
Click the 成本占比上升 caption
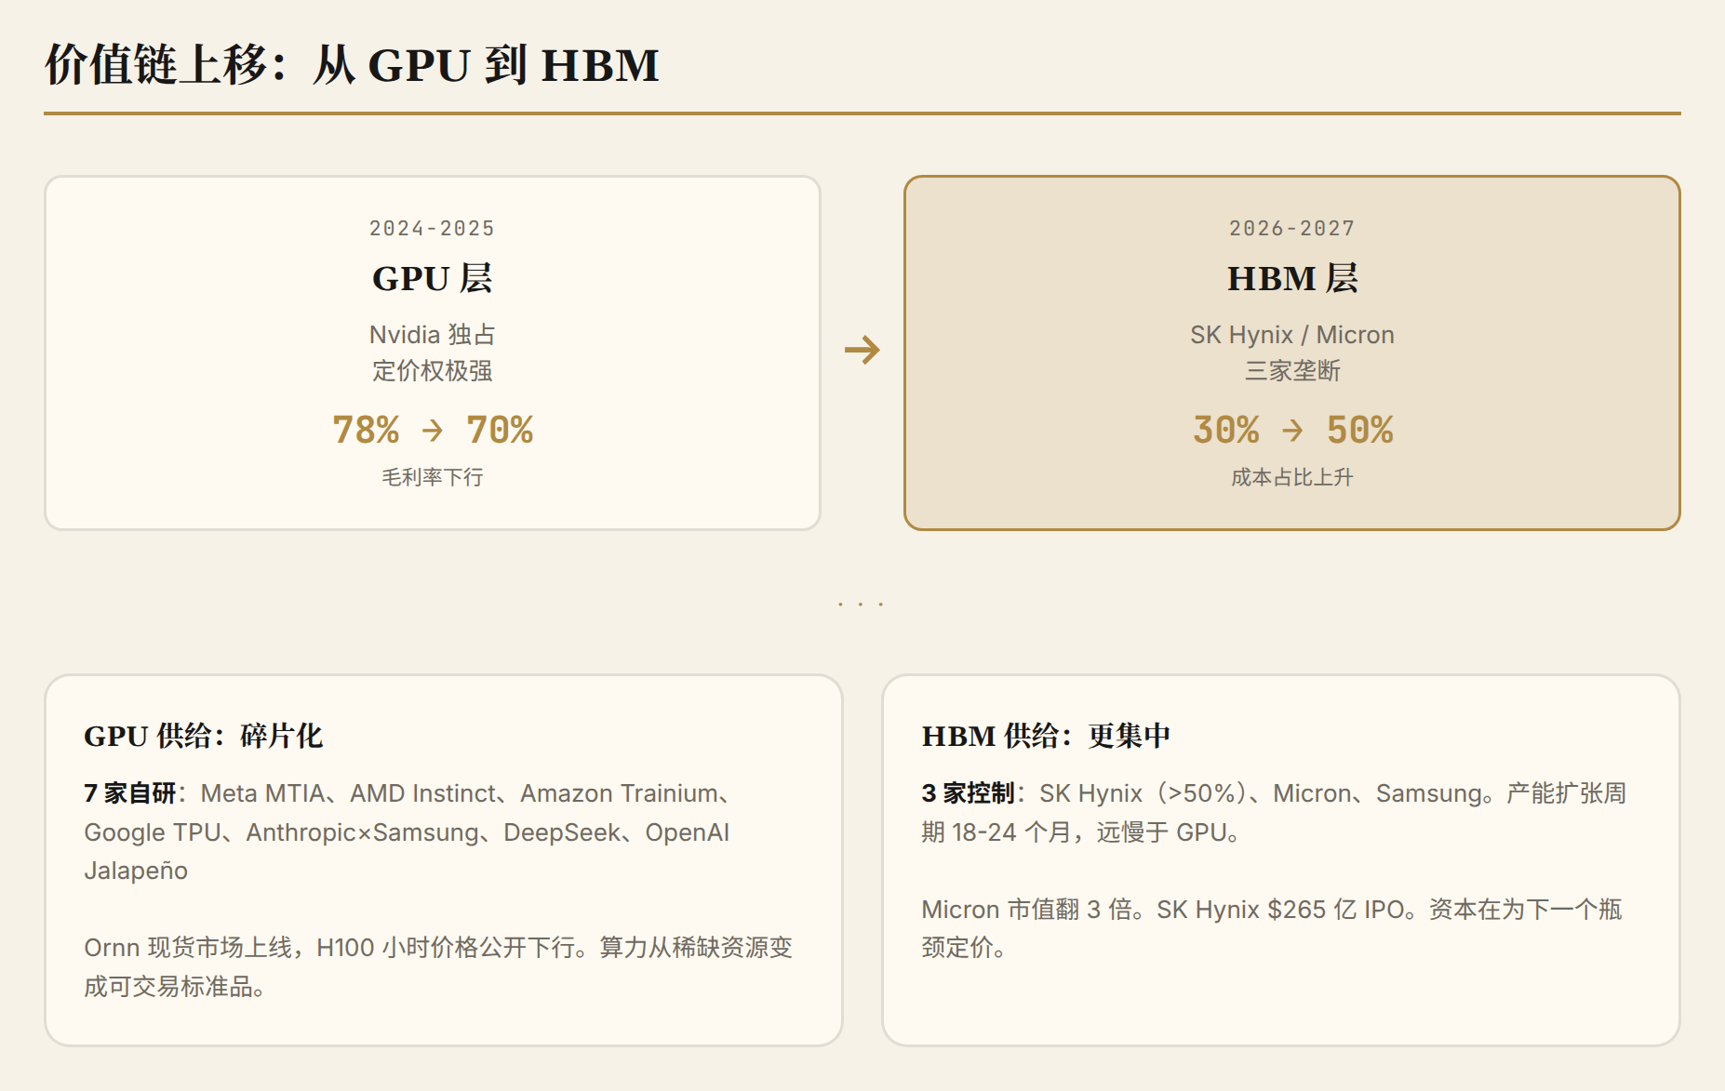click(1292, 477)
